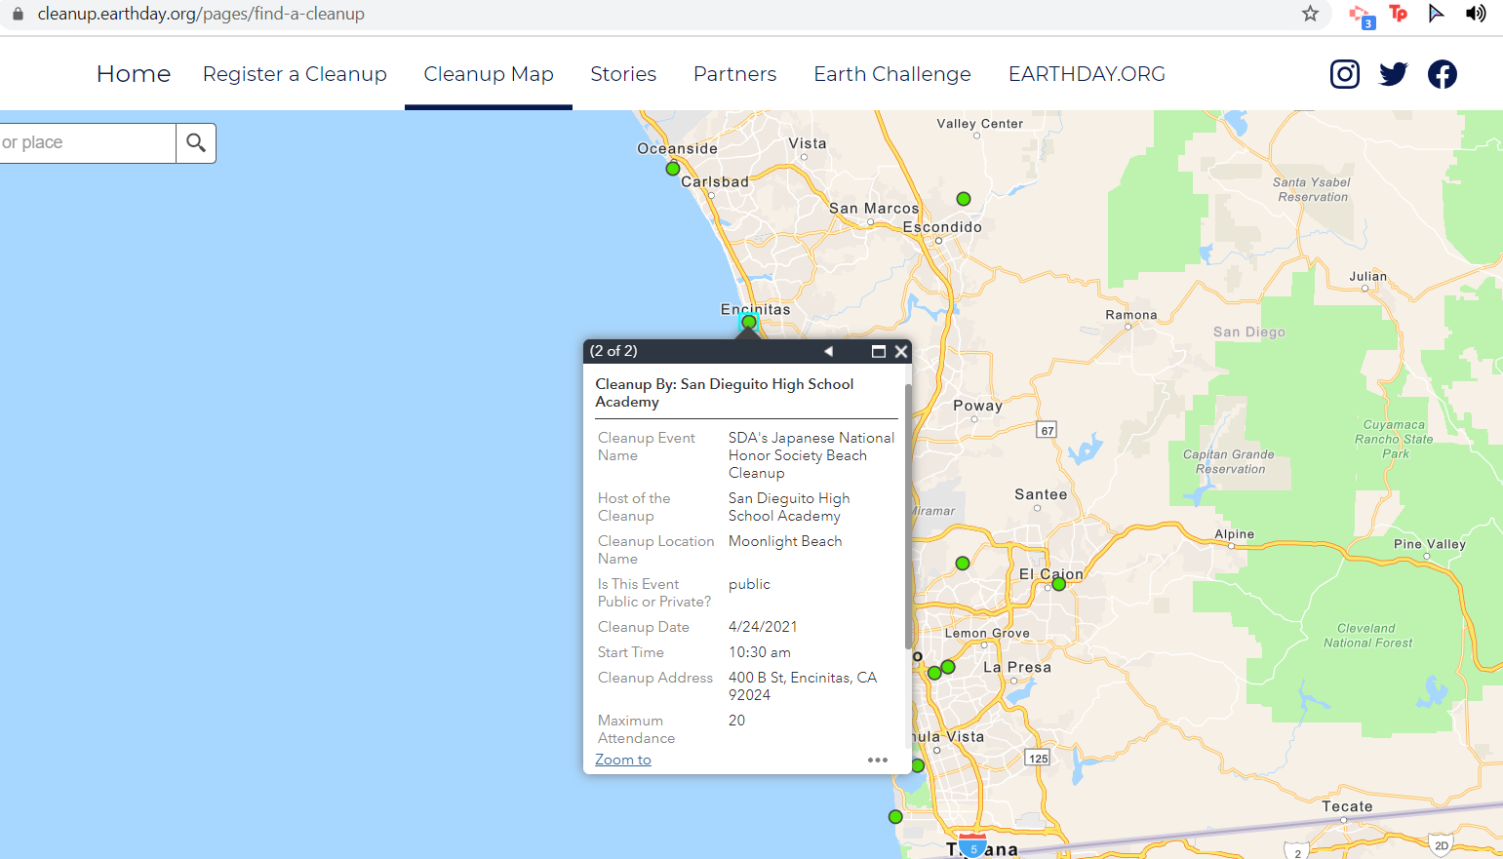
Task: Select the cleanup marker on the coast near Tijuana
Action: tap(895, 817)
